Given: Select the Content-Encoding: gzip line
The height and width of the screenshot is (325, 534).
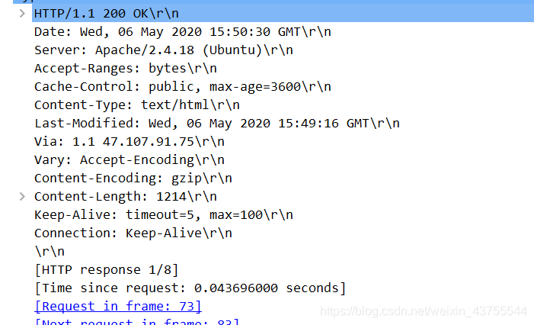Looking at the screenshot, I should coord(133,179).
